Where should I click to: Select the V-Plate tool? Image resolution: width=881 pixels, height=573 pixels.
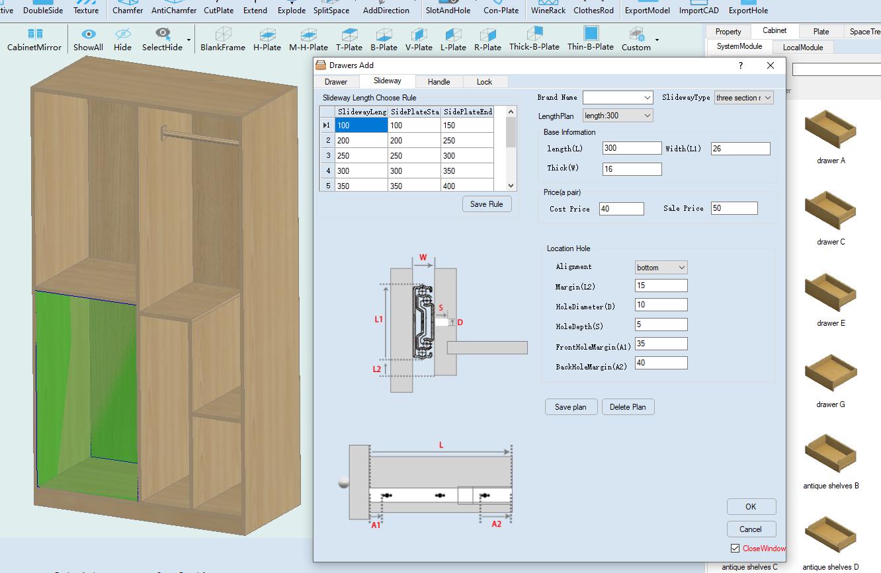pos(418,34)
